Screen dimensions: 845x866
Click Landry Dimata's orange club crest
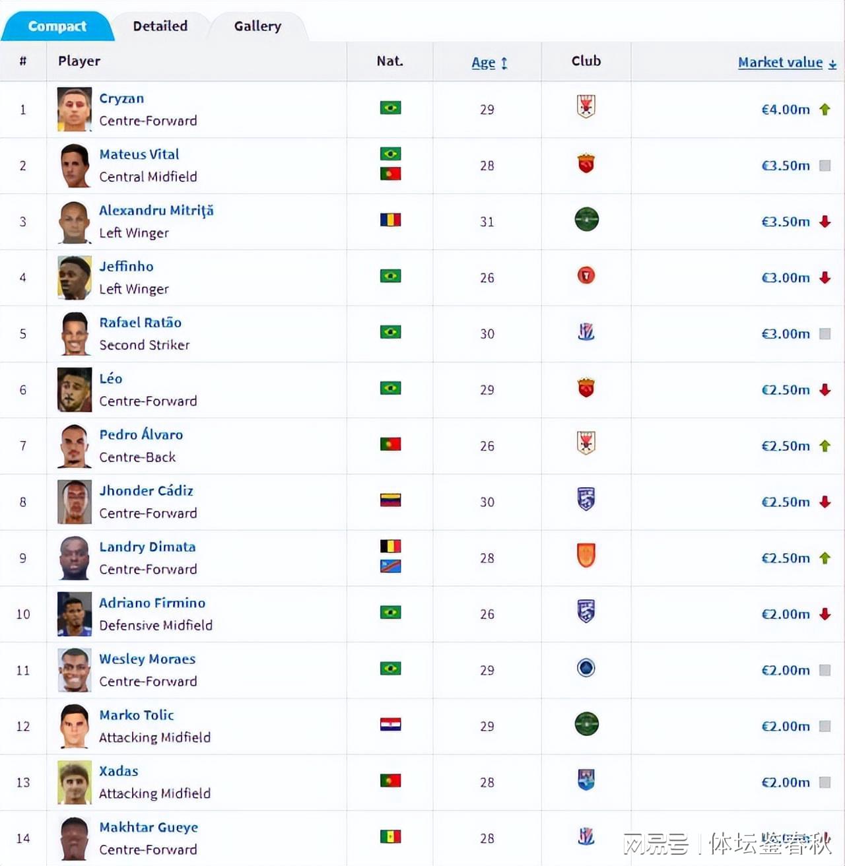click(x=586, y=555)
